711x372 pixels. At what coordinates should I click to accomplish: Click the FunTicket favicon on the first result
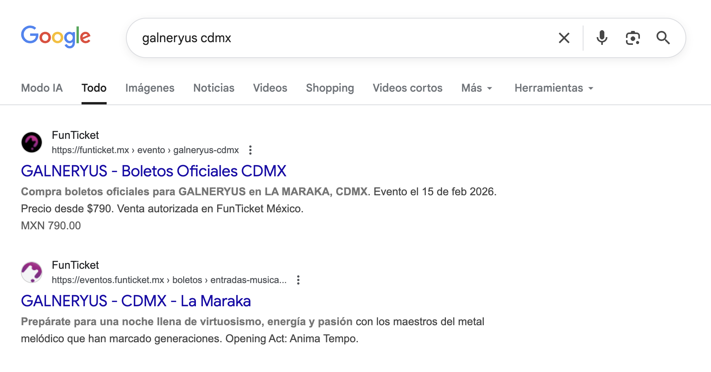tap(32, 142)
